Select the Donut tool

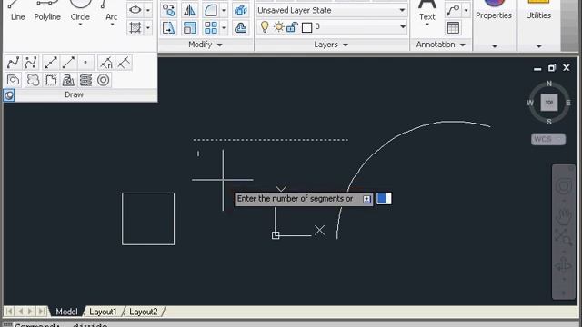tap(103, 80)
